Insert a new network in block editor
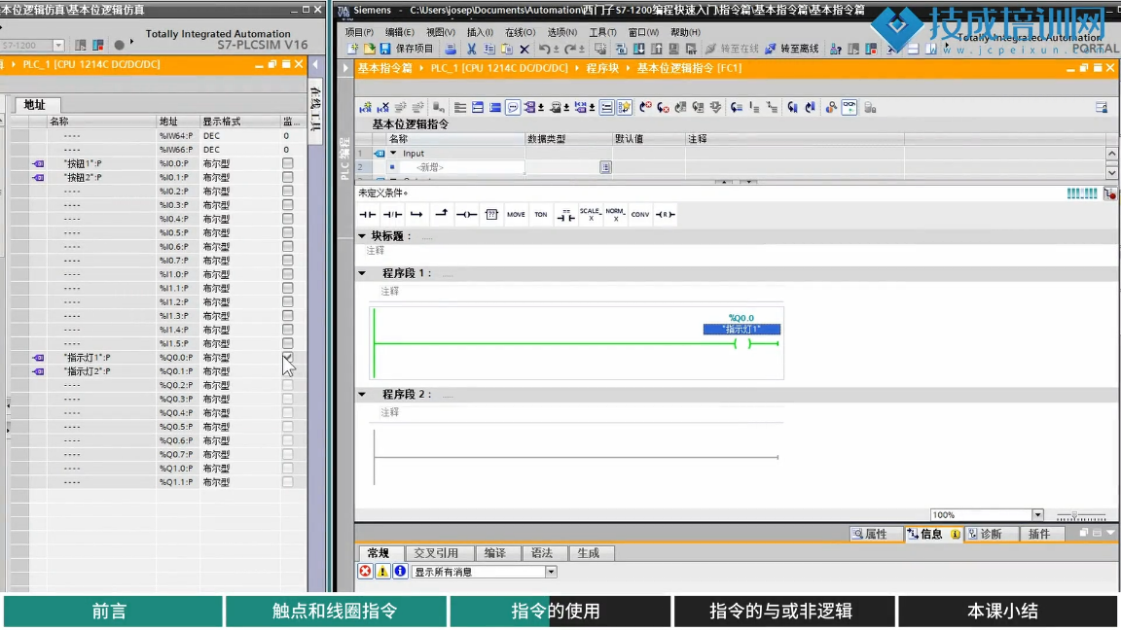1121x630 pixels. pyautogui.click(x=365, y=107)
